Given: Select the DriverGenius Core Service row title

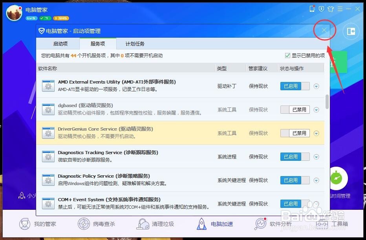Looking at the screenshot, I should (x=105, y=129).
